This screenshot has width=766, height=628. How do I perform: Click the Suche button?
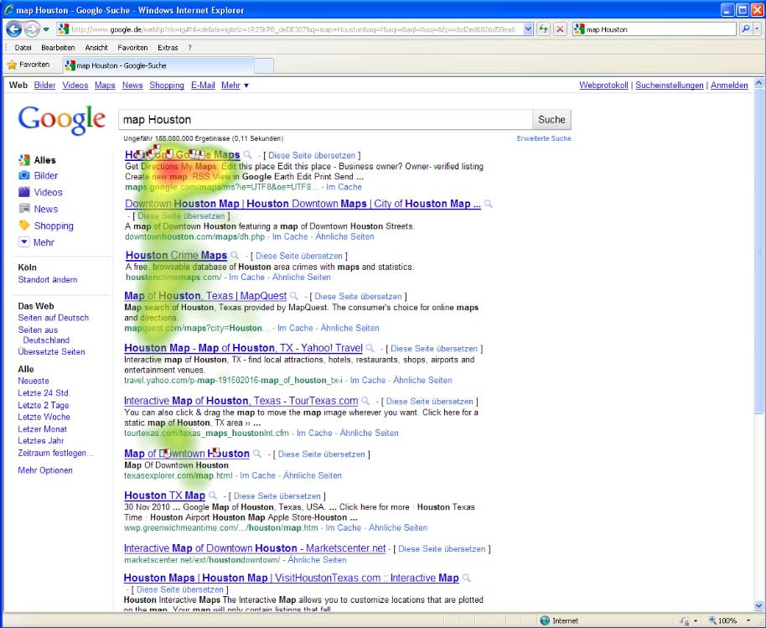[x=551, y=120]
